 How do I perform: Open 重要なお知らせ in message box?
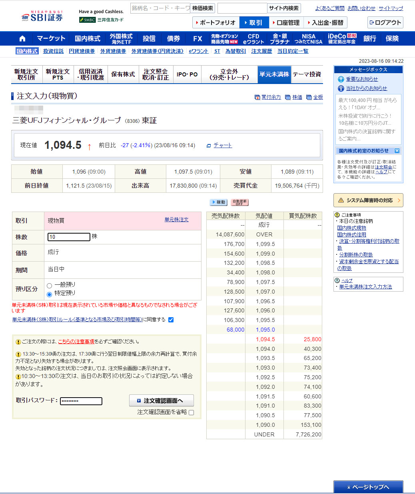(x=361, y=79)
